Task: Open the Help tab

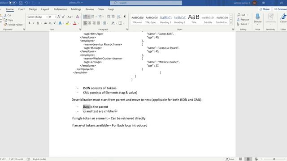Action: 111,9
